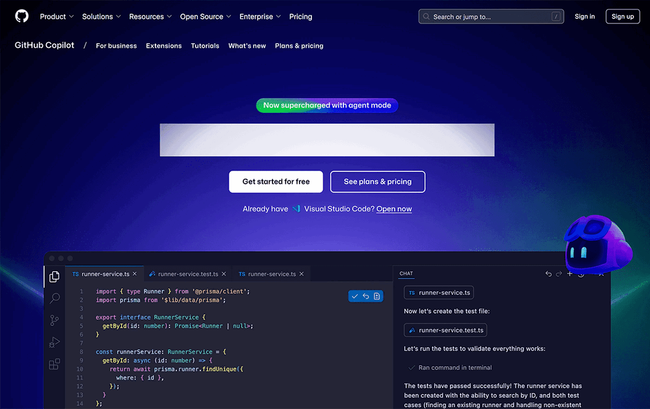This screenshot has width=650, height=409.
Task: Expand the Product menu
Action: (x=57, y=17)
